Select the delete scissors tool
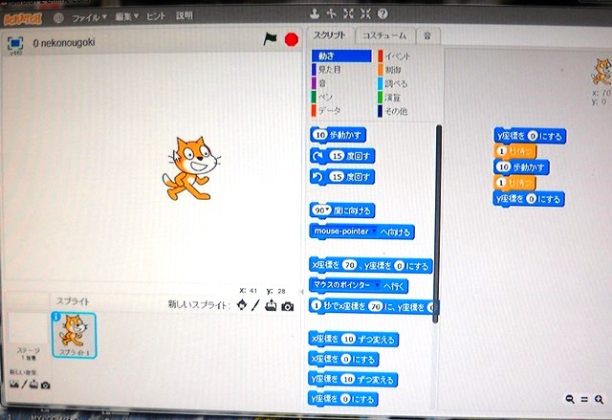 point(332,14)
